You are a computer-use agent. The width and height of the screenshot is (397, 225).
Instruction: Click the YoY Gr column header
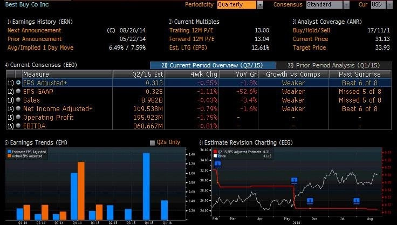tap(238, 74)
